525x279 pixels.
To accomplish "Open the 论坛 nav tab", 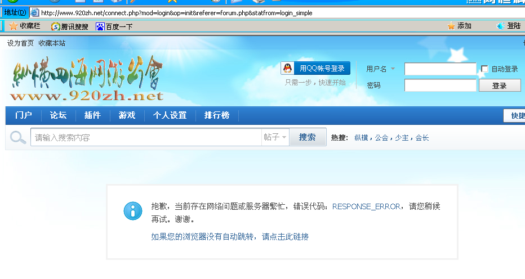I will pos(58,115).
